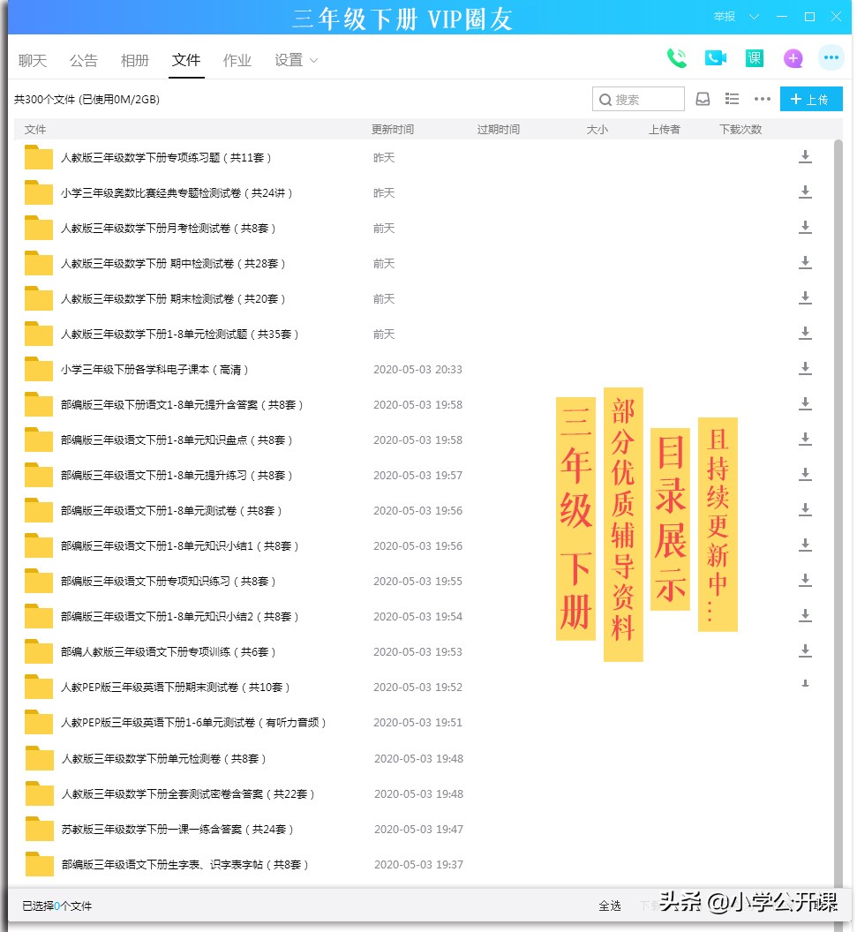Click the gray ellipsis beside list view icon
This screenshot has width=857, height=932.
point(763,99)
